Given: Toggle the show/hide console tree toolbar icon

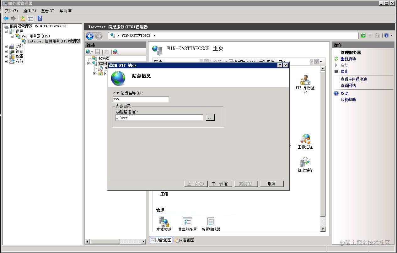Looking at the screenshot, I should (30, 18).
